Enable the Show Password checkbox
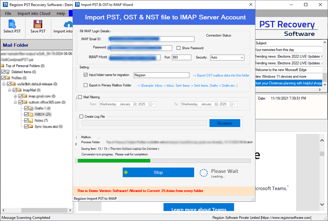This screenshot has height=221, width=328. tap(178, 48)
